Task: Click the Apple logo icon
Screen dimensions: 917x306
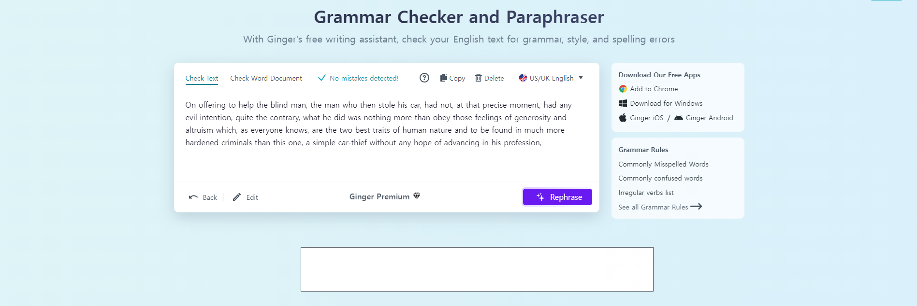Action: (x=623, y=118)
